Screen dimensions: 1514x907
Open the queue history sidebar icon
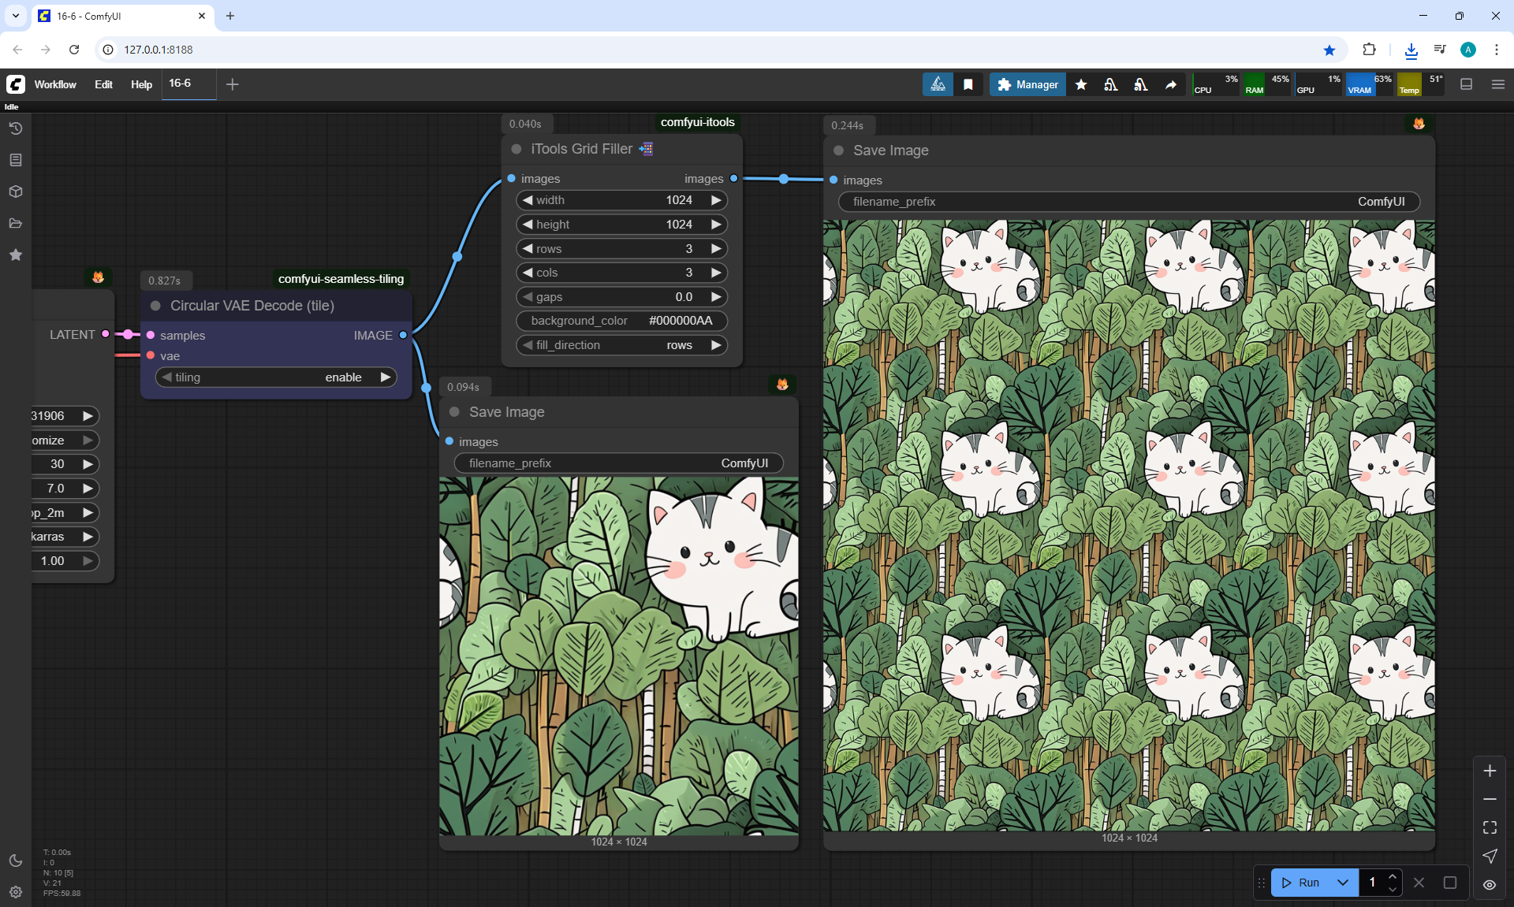(x=16, y=128)
